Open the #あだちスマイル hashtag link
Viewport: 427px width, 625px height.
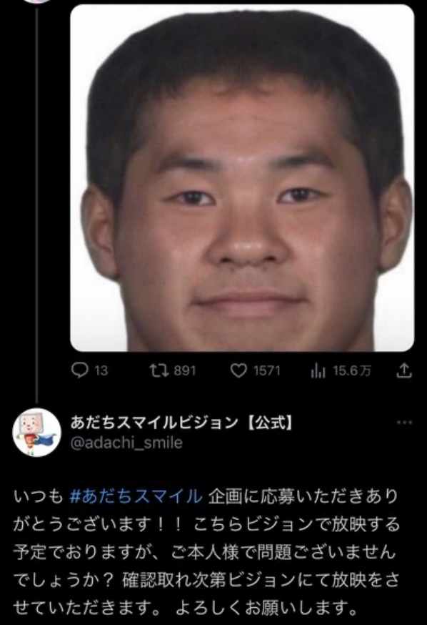click(x=136, y=496)
